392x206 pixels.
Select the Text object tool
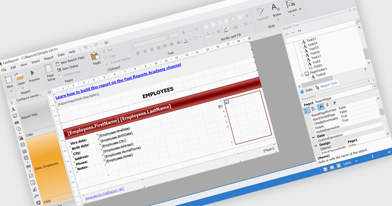point(13,109)
